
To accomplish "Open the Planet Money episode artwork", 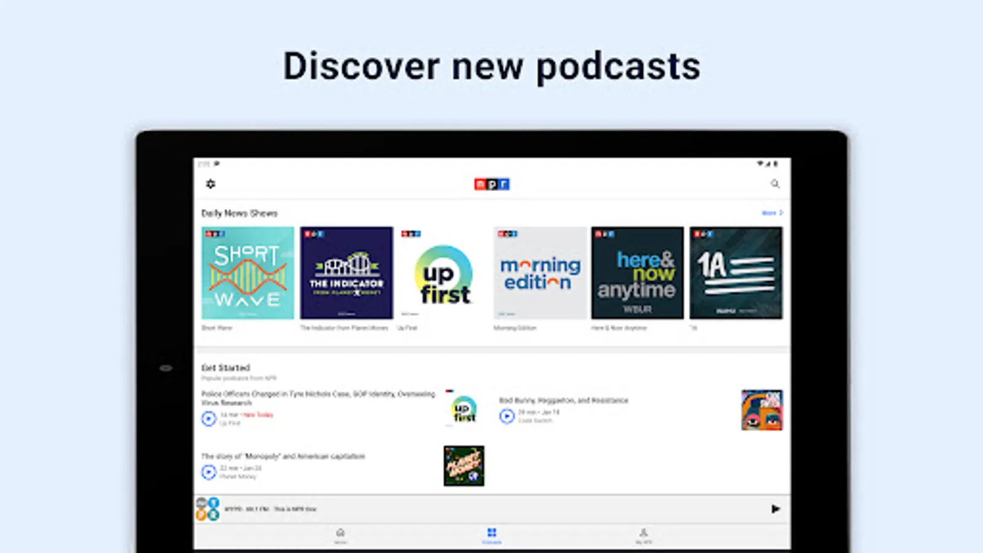I will [x=464, y=466].
